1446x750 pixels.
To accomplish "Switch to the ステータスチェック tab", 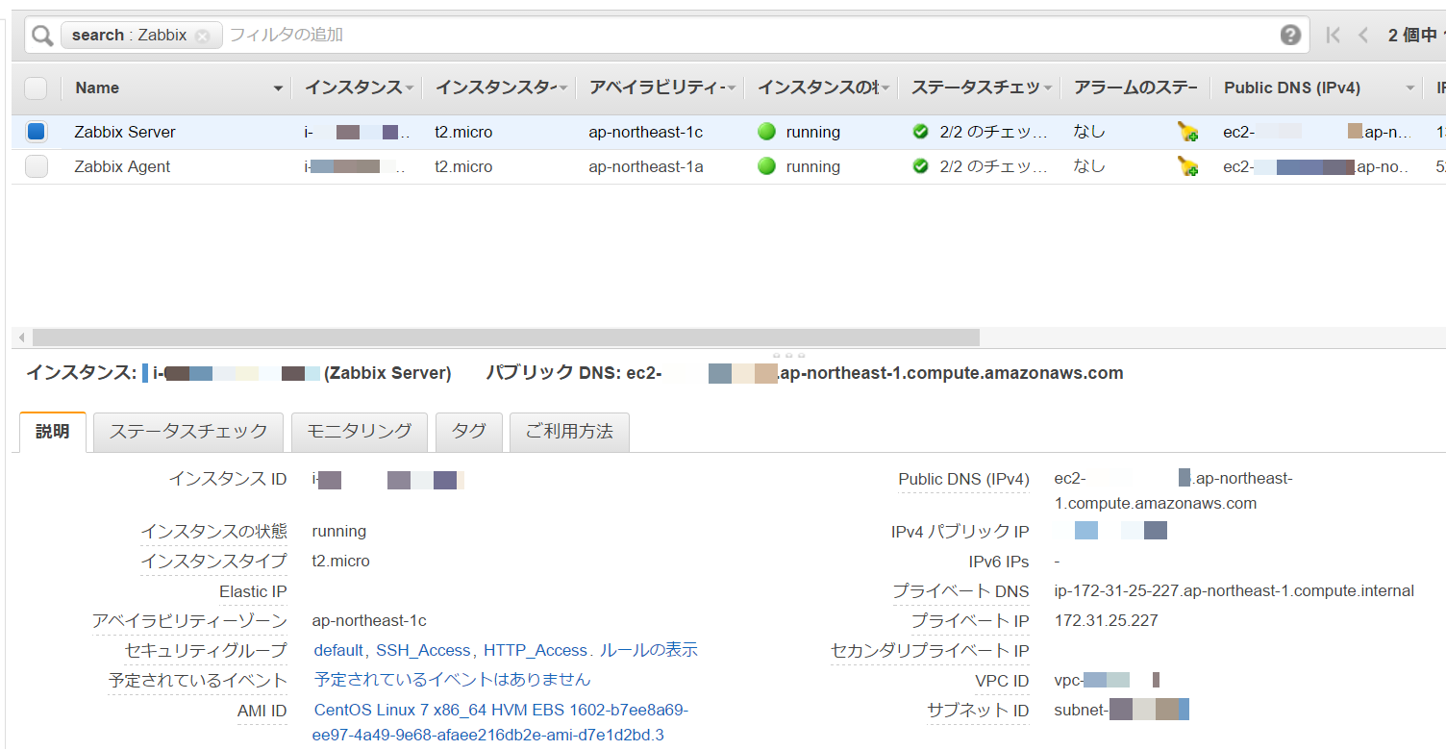I will point(188,432).
